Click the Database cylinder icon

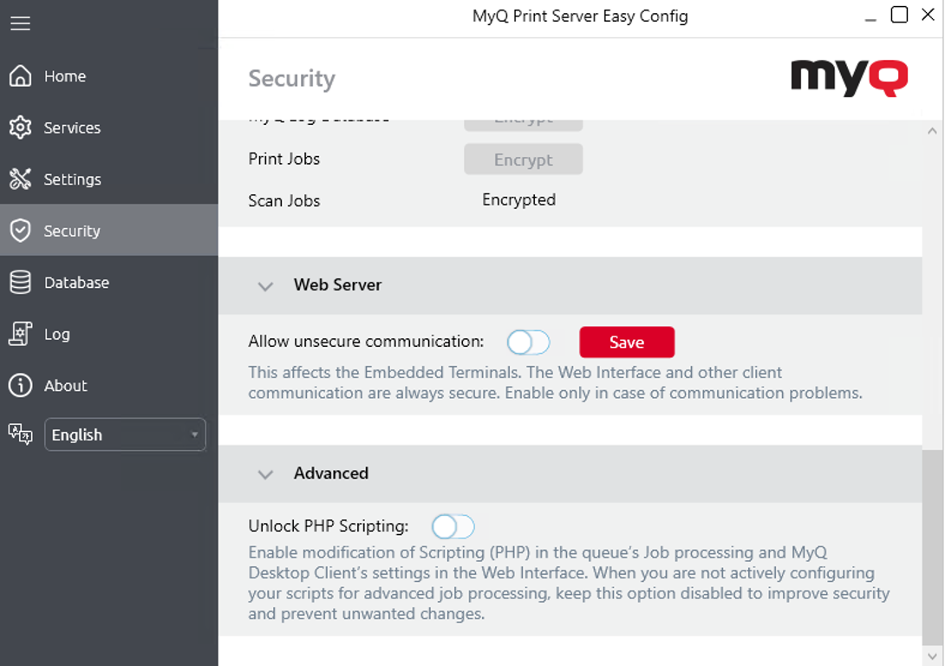click(x=21, y=282)
